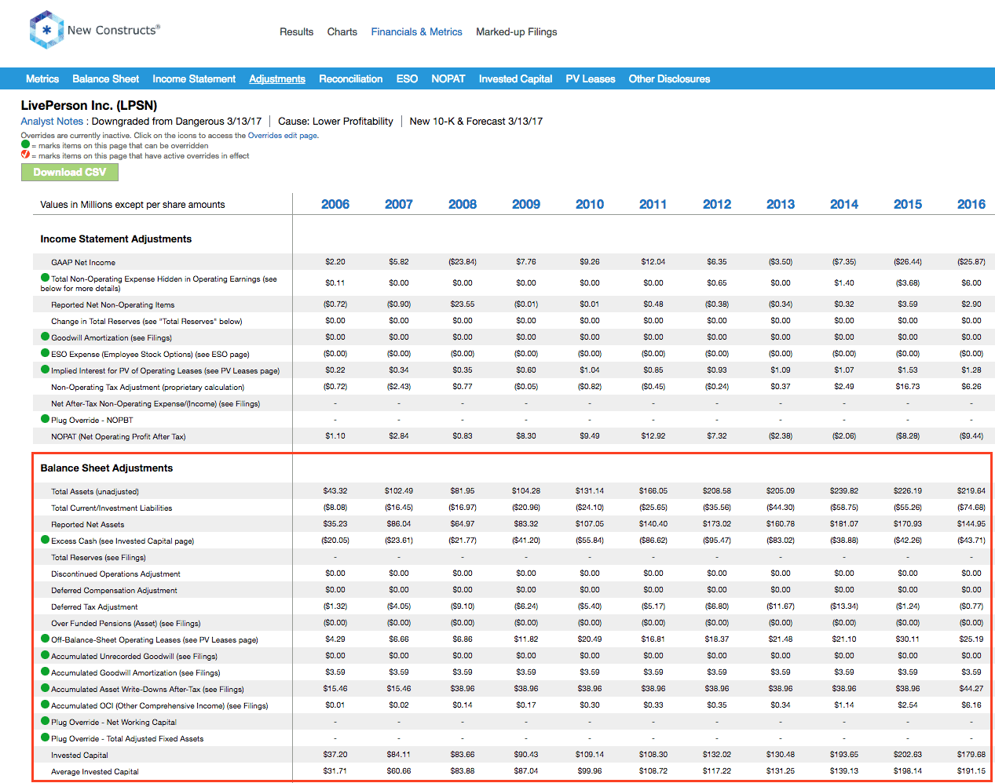Go to the Invested Capital tab in the blue bar
This screenshot has height=783, width=995.
click(x=516, y=79)
